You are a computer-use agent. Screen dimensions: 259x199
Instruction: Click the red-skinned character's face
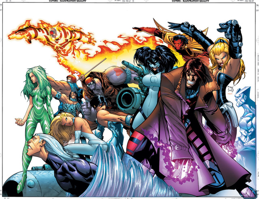(x=178, y=44)
